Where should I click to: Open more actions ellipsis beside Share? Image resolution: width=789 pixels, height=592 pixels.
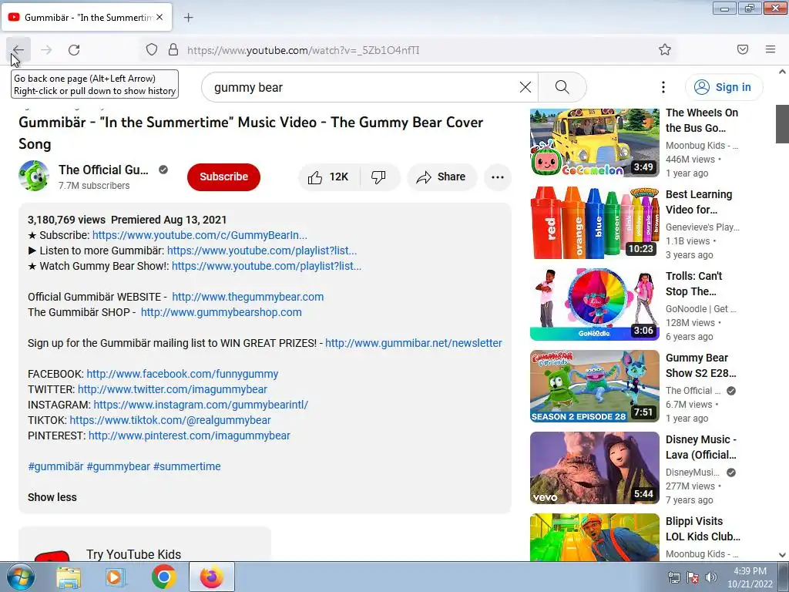pyautogui.click(x=498, y=177)
